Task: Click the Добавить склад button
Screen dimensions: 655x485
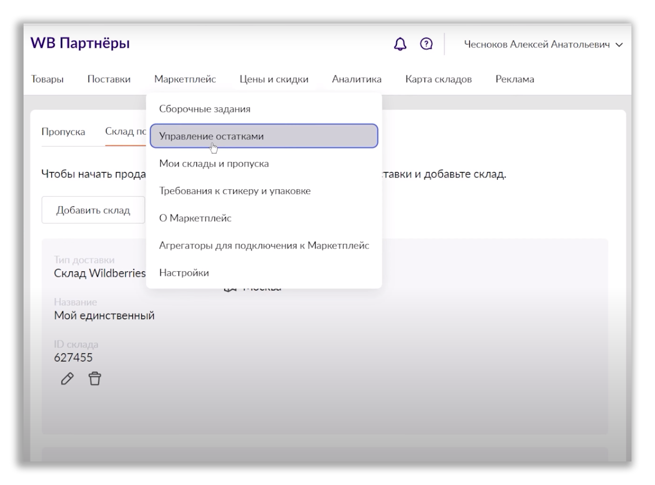Action: tap(93, 210)
